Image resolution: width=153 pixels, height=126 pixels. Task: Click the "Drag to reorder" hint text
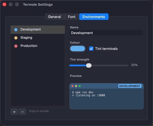coord(39,111)
